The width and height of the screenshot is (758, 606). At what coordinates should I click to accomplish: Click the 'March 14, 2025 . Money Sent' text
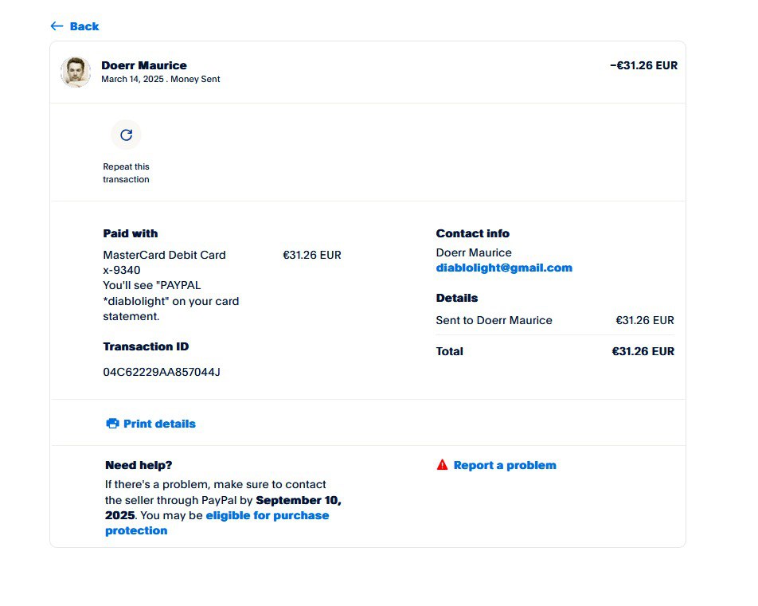pos(160,80)
